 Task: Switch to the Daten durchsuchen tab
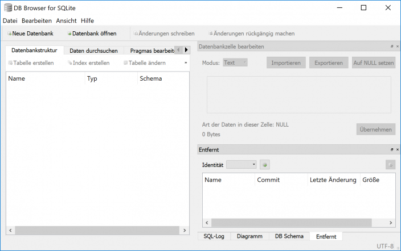(93, 51)
